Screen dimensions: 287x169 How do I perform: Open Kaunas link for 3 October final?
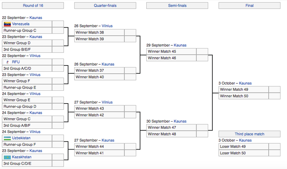[x=245, y=83]
